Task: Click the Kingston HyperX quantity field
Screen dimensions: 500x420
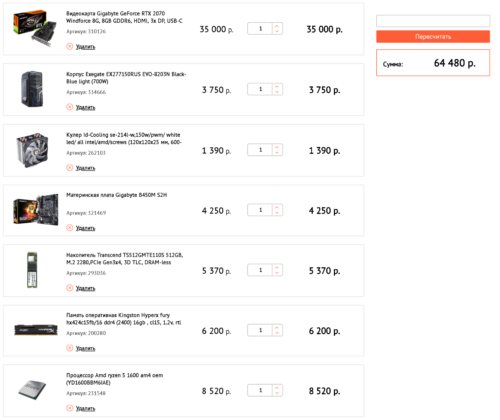Action: click(260, 330)
